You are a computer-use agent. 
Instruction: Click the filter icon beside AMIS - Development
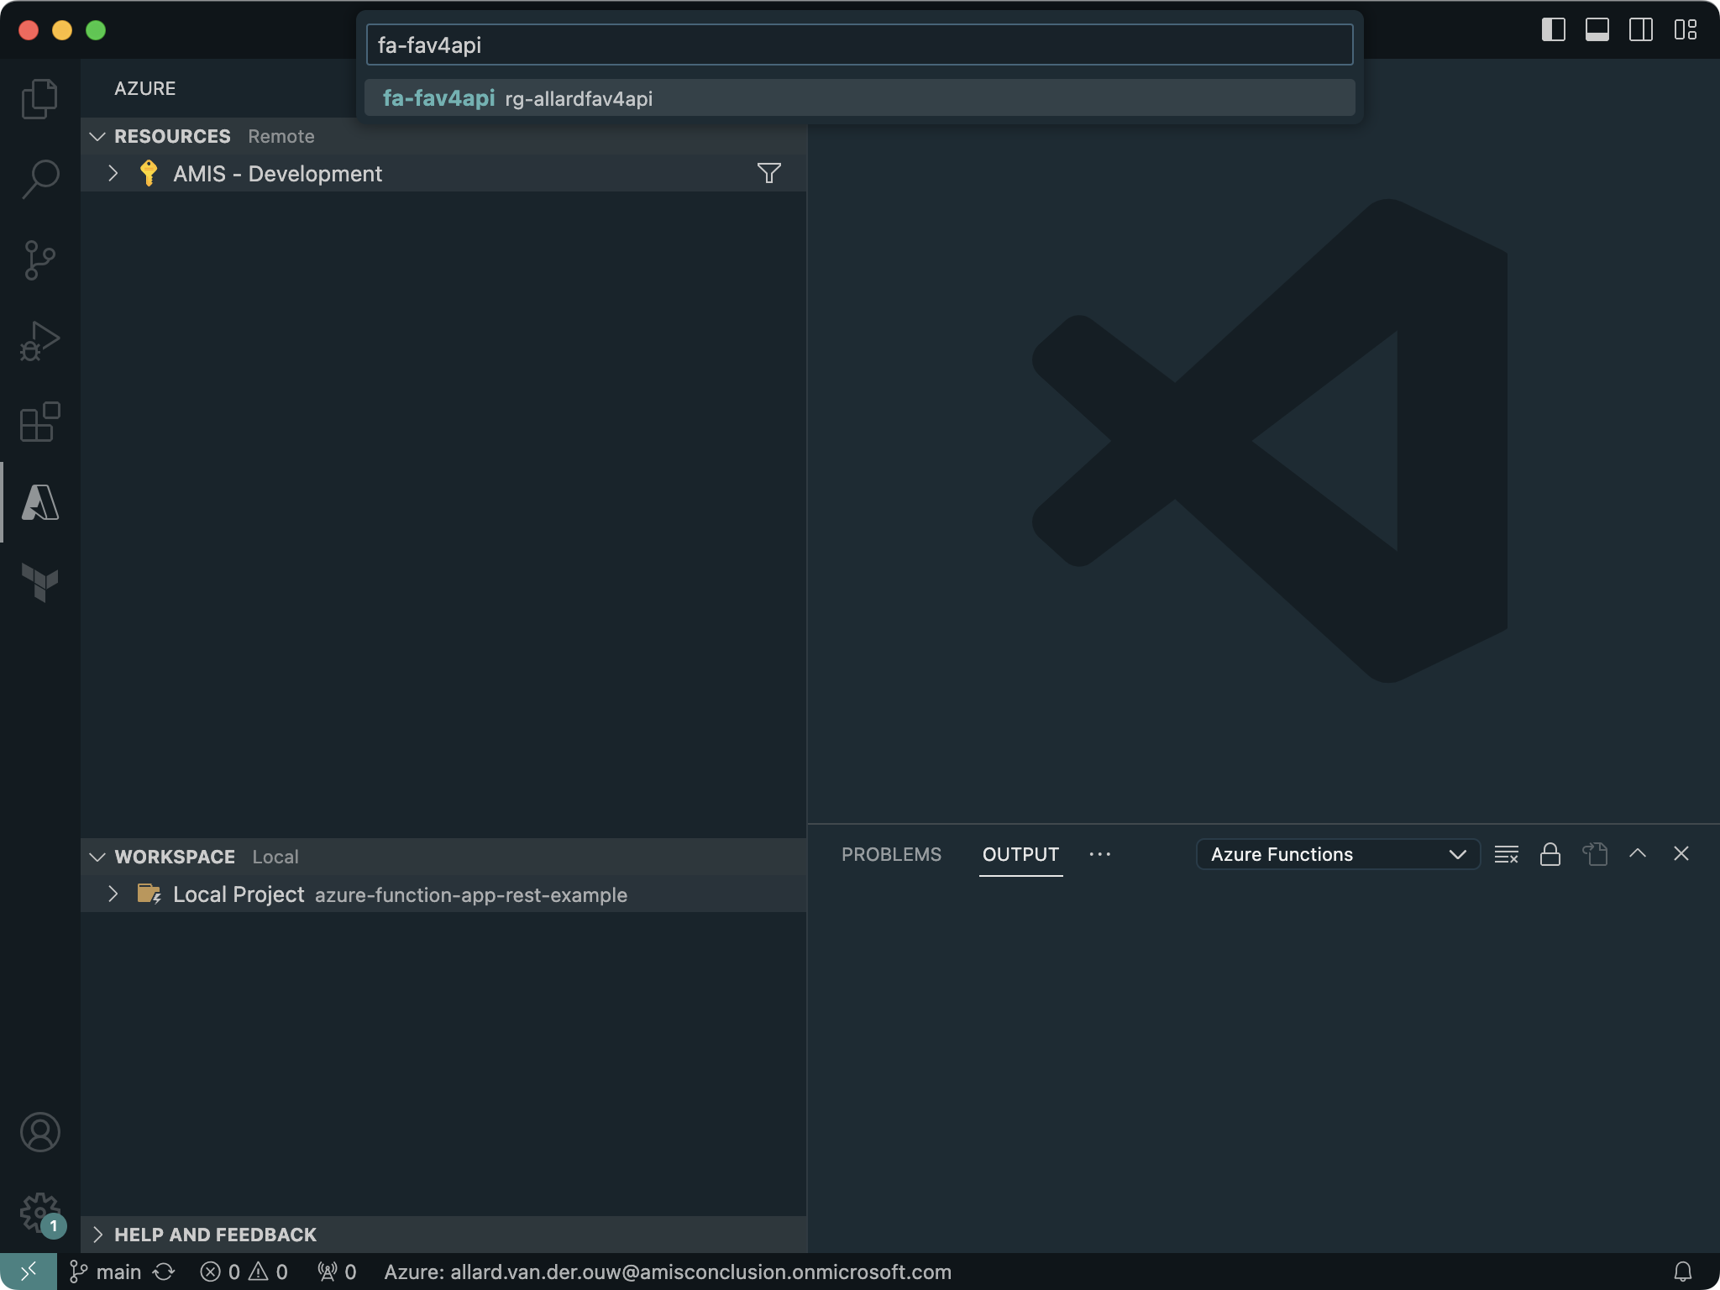click(x=768, y=174)
